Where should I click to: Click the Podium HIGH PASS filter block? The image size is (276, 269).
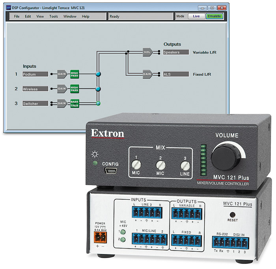click(x=75, y=74)
